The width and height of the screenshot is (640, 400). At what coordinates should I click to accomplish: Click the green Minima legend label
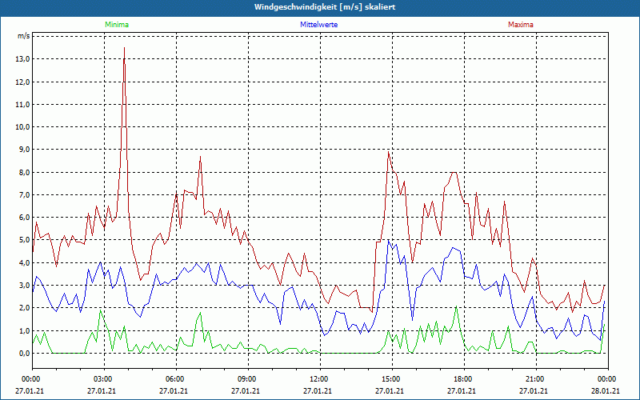116,25
